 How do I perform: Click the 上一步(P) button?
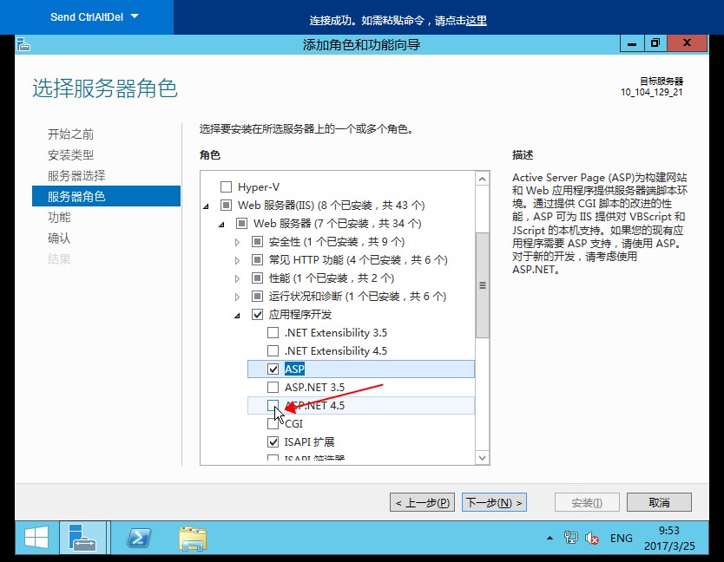422,502
